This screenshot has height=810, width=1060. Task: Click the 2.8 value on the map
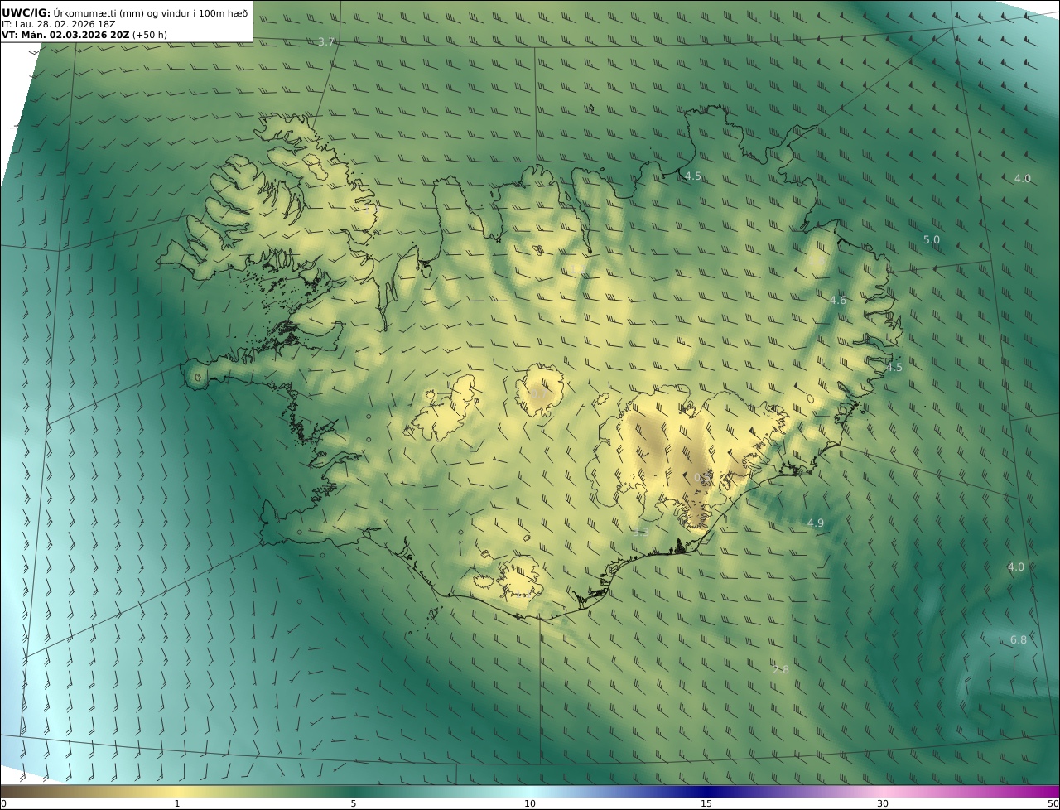tap(781, 670)
